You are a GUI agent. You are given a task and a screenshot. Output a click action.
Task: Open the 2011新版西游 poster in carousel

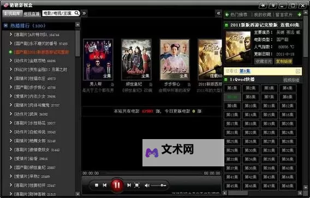click(210, 59)
